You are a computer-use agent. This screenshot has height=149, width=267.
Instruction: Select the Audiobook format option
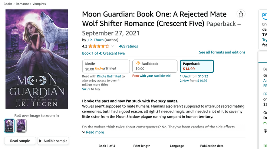tap(155, 66)
